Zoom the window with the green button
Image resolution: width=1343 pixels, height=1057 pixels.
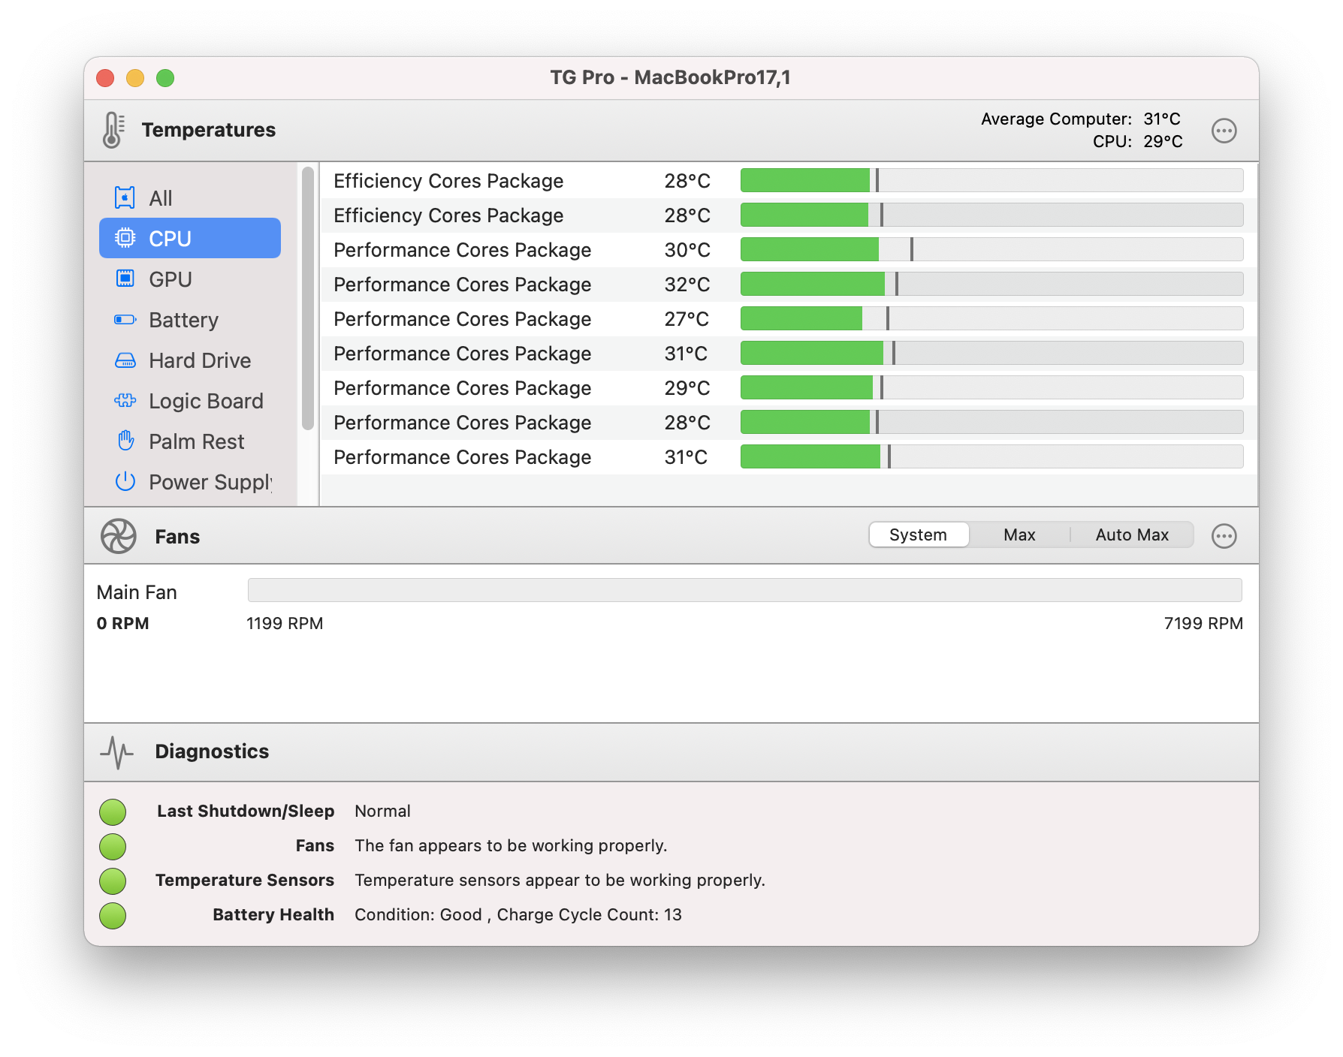[x=165, y=78]
